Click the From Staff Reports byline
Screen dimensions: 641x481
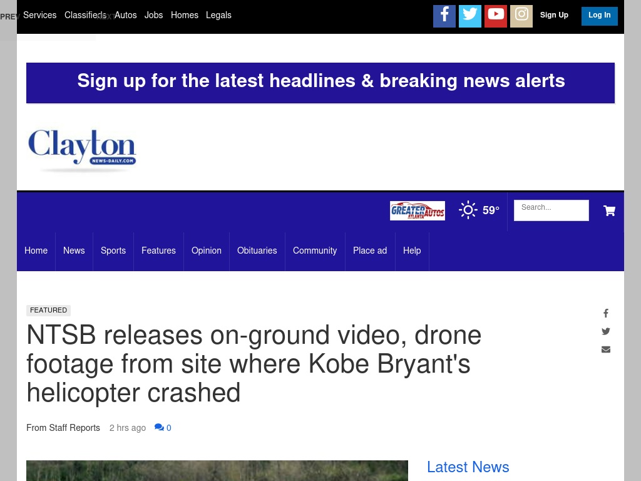[63, 428]
